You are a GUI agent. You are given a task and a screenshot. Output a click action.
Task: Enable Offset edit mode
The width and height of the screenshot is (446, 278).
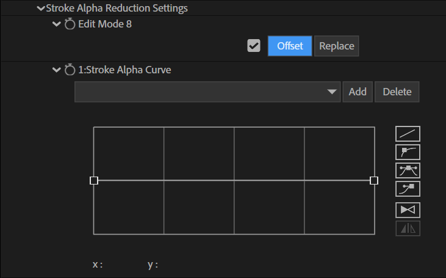click(x=290, y=46)
